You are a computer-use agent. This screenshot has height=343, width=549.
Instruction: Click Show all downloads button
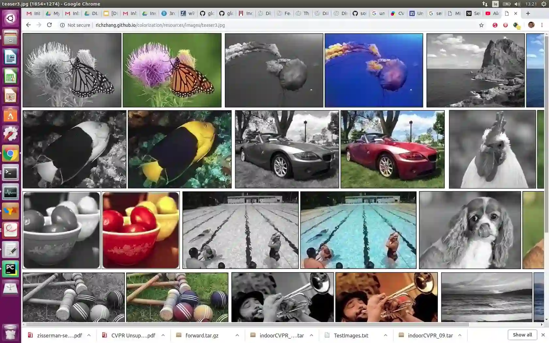coord(522,335)
